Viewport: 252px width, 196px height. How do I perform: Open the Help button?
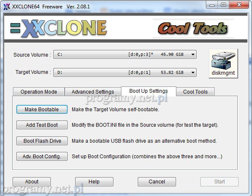[x=94, y=182]
